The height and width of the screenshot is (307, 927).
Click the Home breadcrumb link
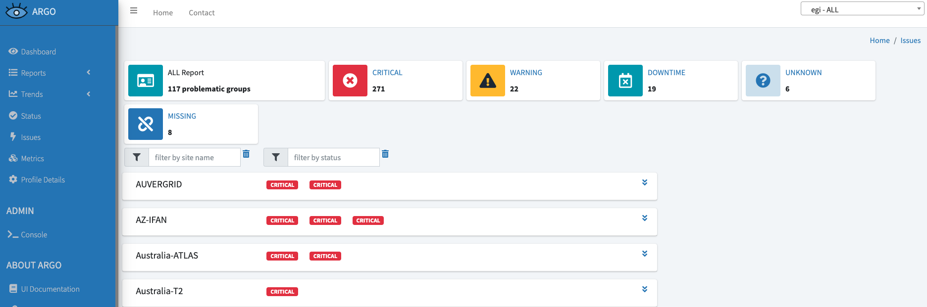point(879,41)
